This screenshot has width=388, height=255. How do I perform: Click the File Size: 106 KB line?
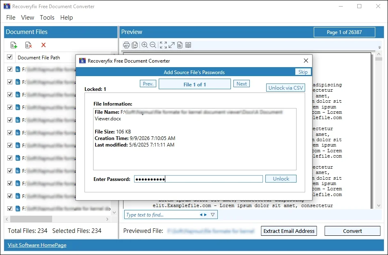[113, 131]
